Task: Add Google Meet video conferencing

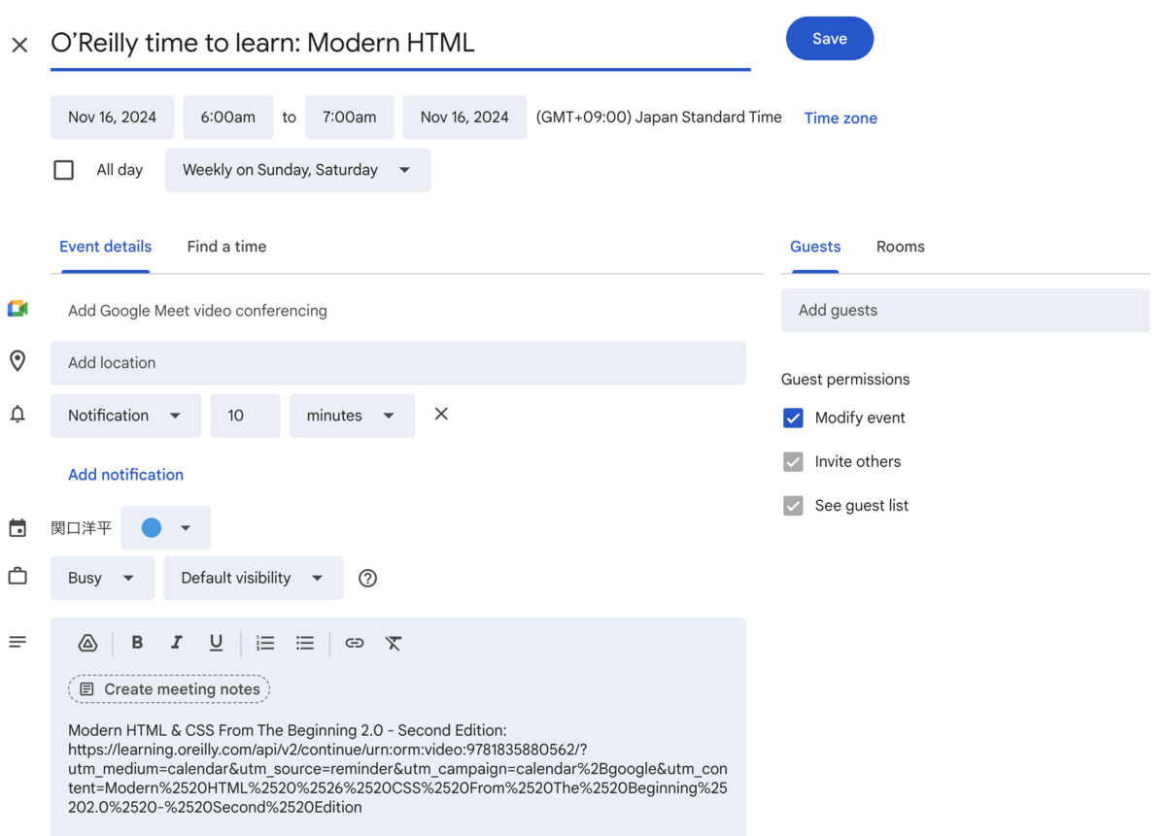Action: [197, 311]
